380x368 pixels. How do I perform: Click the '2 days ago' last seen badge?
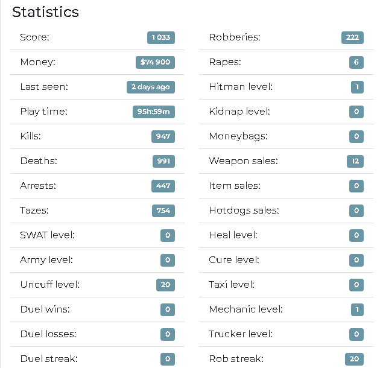point(151,87)
